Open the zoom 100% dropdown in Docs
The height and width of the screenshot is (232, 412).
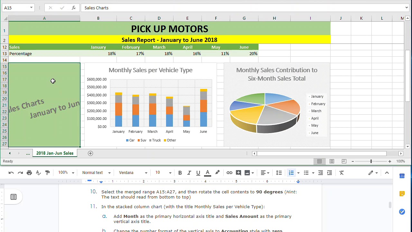66,173
